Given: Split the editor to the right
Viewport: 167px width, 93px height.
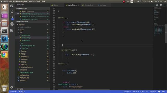Looking at the screenshot, I should coord(161,5).
